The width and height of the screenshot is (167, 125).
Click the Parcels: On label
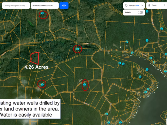[134, 6]
